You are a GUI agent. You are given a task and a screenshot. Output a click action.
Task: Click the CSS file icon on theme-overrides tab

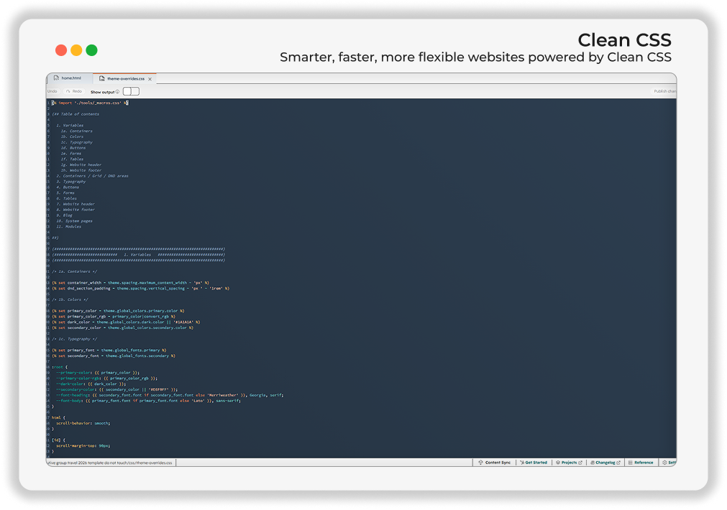pos(101,79)
